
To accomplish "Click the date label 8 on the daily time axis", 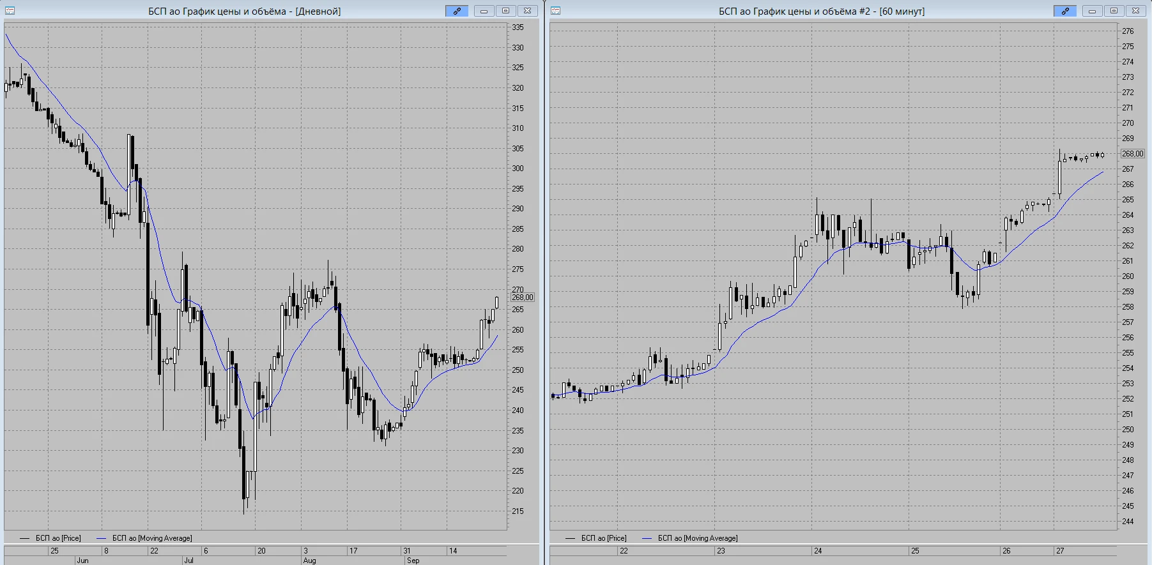I will [106, 551].
